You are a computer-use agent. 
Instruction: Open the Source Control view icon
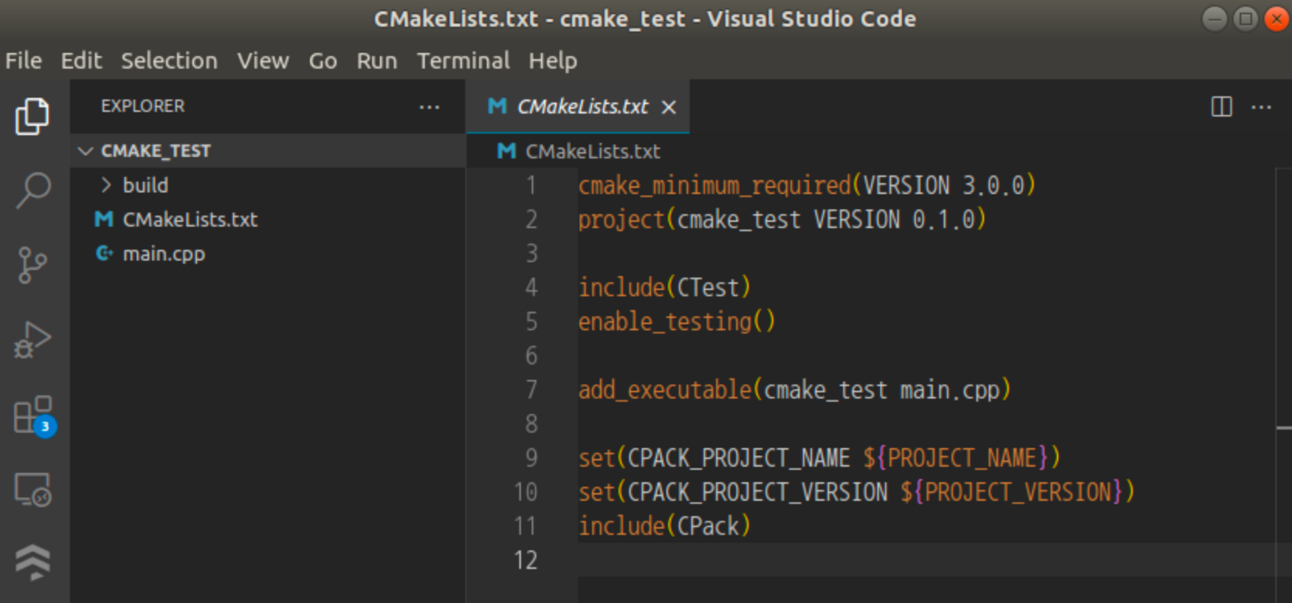coord(32,264)
